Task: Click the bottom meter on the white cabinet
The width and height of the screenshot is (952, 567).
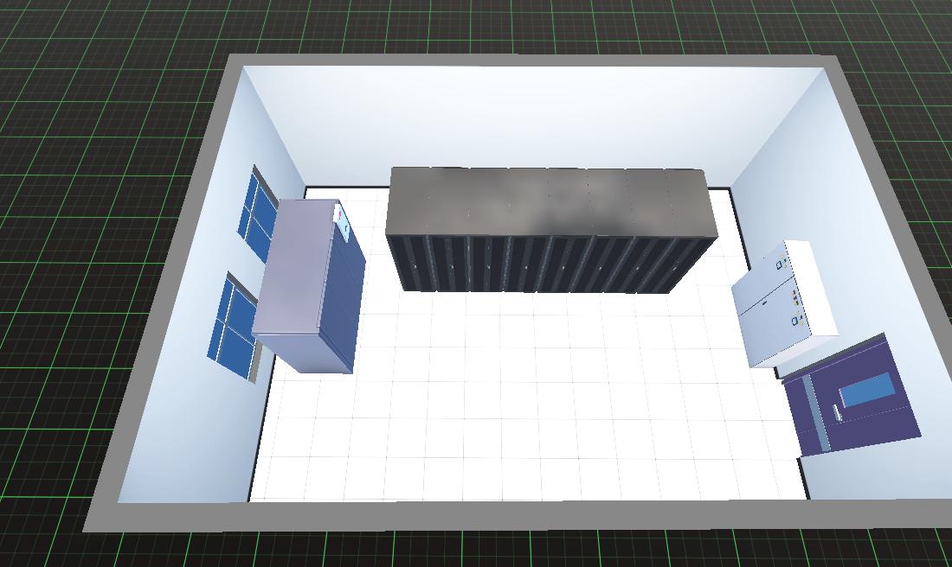Action: tap(795, 321)
